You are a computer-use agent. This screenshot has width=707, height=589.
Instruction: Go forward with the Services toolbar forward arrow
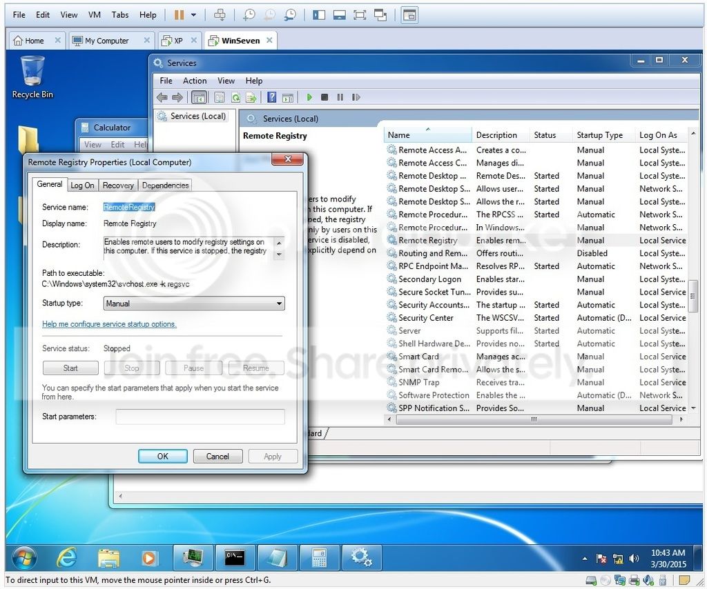tap(177, 97)
